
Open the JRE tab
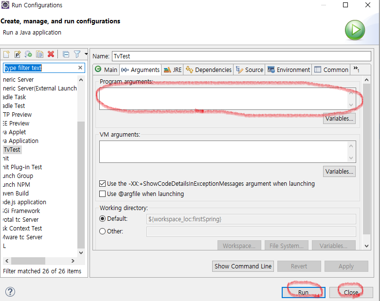click(x=173, y=70)
